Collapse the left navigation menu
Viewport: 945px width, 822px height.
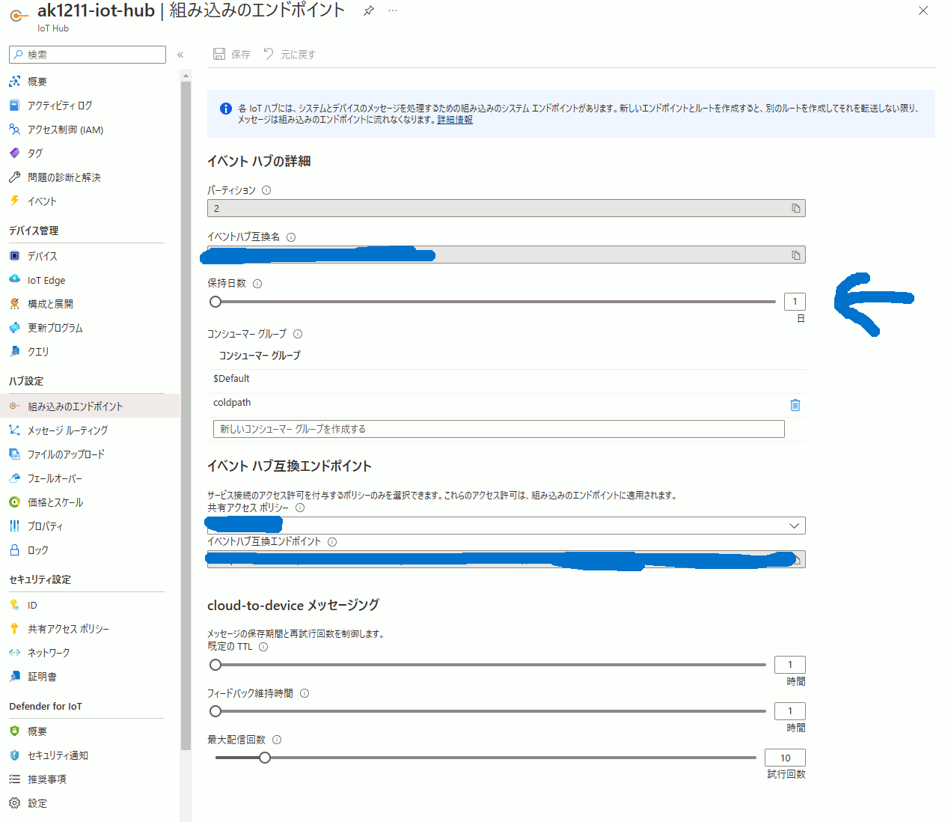click(180, 55)
